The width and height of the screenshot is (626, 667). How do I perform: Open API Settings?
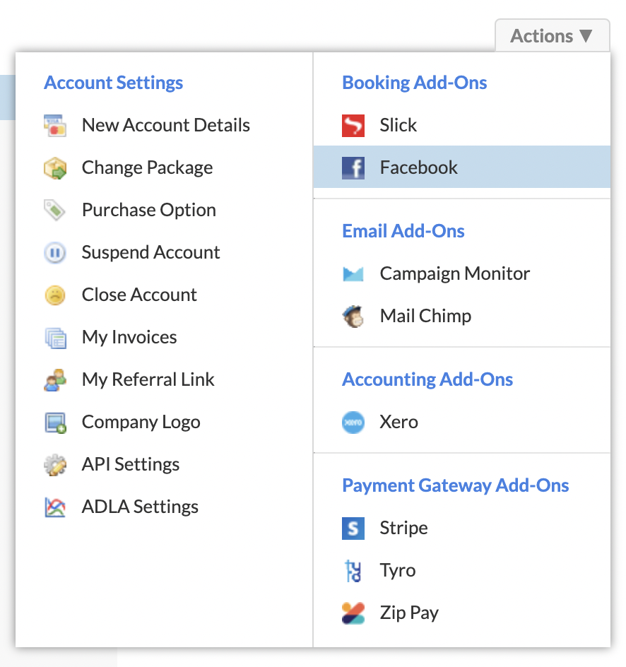[164, 465]
